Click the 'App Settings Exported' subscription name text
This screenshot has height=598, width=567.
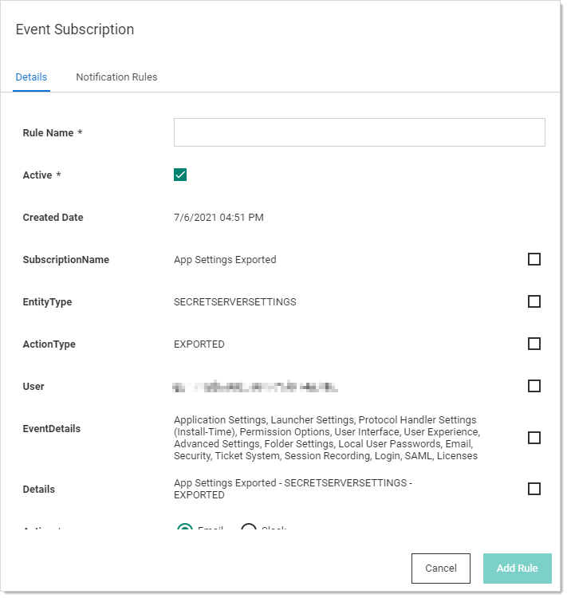225,259
